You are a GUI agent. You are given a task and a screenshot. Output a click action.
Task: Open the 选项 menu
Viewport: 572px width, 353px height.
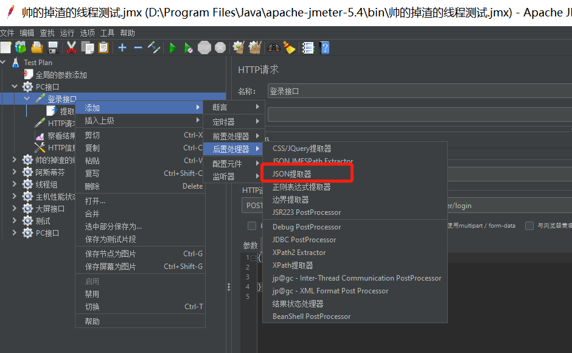pos(87,33)
